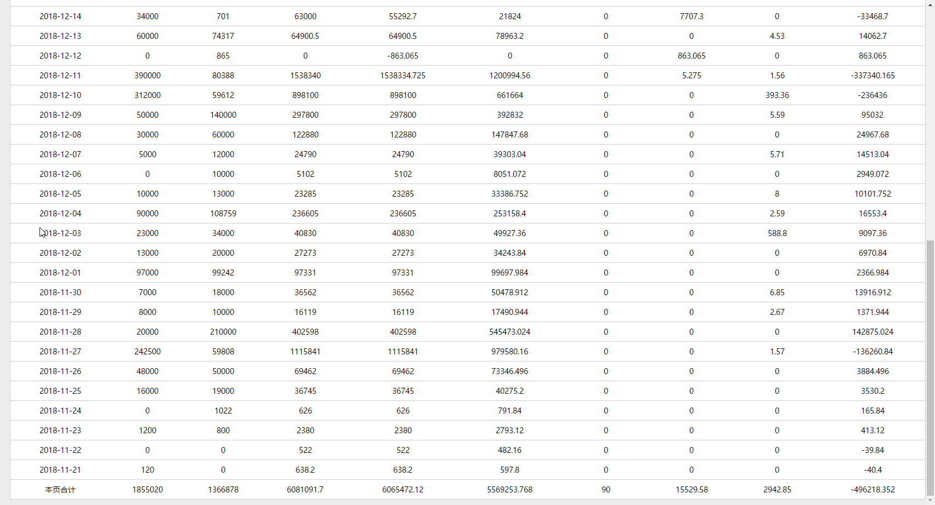Select the cell showing 142875.024
This screenshot has width=935, height=505.
pyautogui.click(x=872, y=332)
